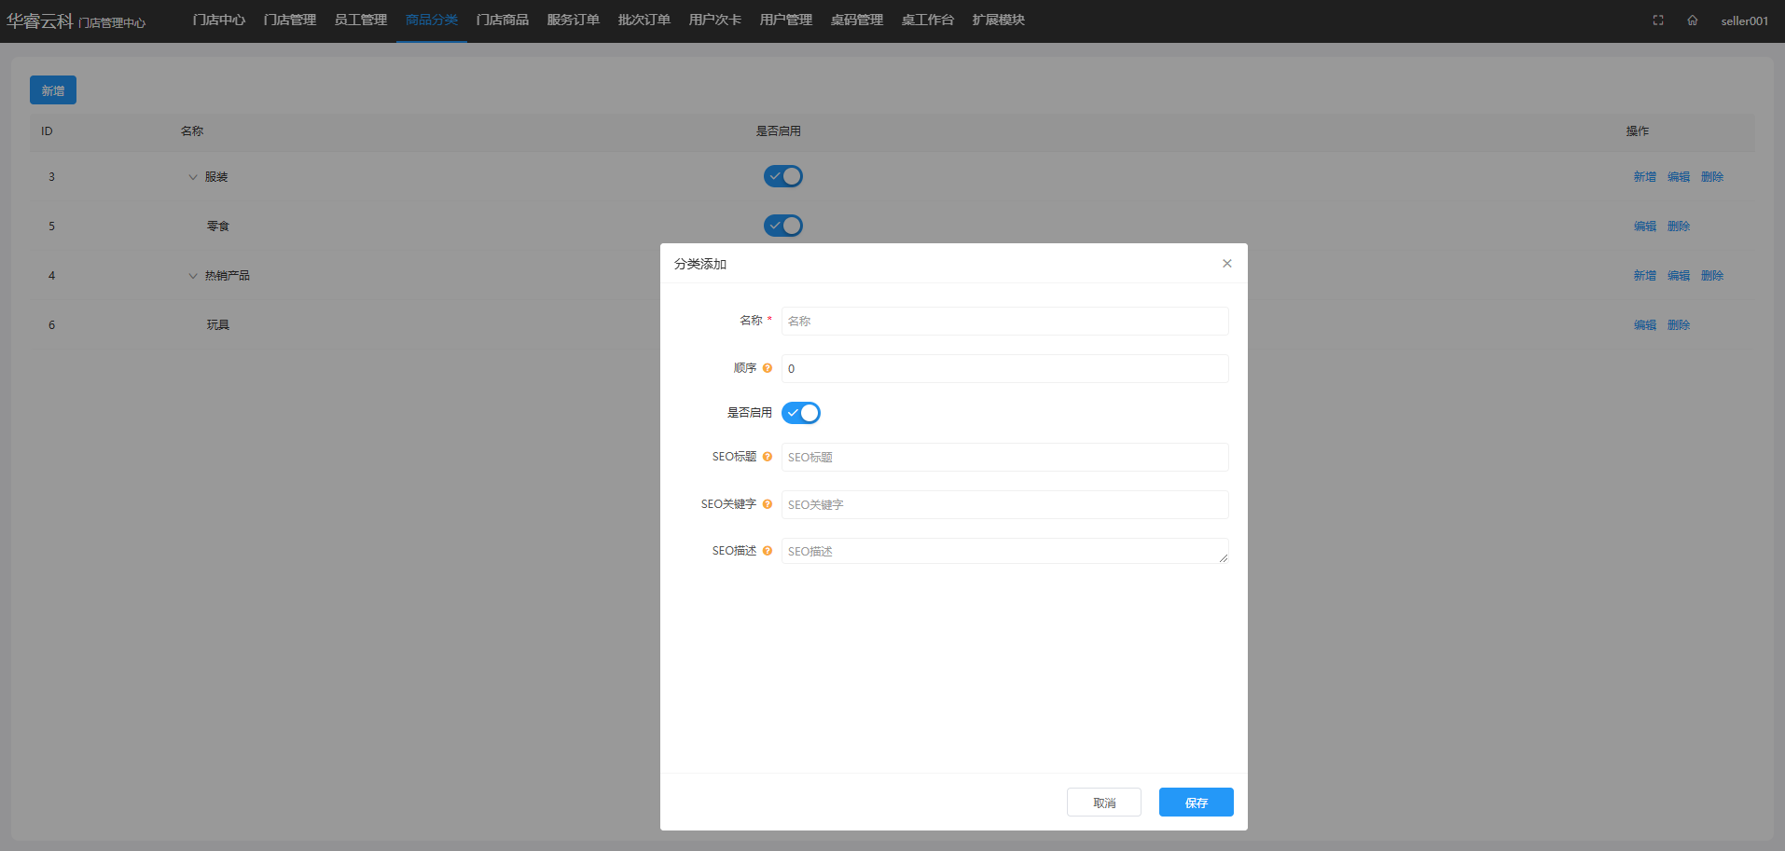
Task: Toggle the 零食 category enabled switch
Action: [783, 226]
